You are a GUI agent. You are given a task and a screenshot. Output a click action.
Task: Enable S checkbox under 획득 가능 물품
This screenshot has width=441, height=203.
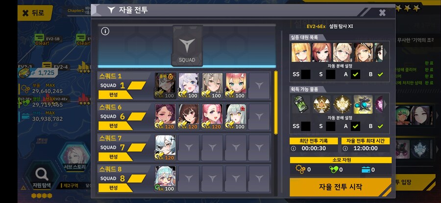click(x=330, y=126)
